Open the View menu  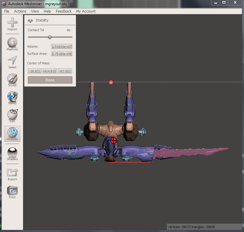pyautogui.click(x=35, y=11)
